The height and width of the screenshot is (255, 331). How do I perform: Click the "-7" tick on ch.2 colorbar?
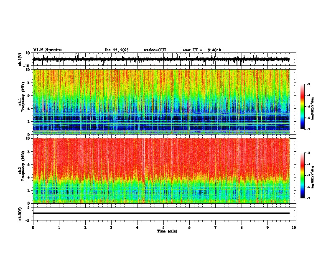point(308,198)
